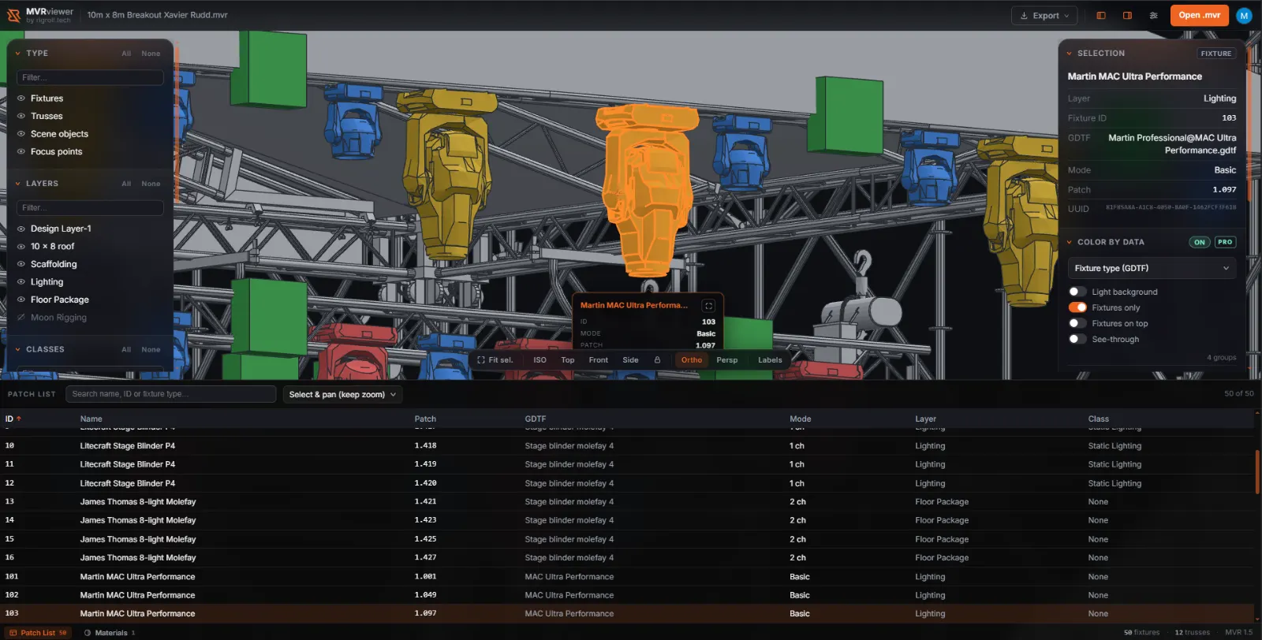Select the James Thomas row with ID 13
This screenshot has width=1262, height=640.
click(628, 502)
